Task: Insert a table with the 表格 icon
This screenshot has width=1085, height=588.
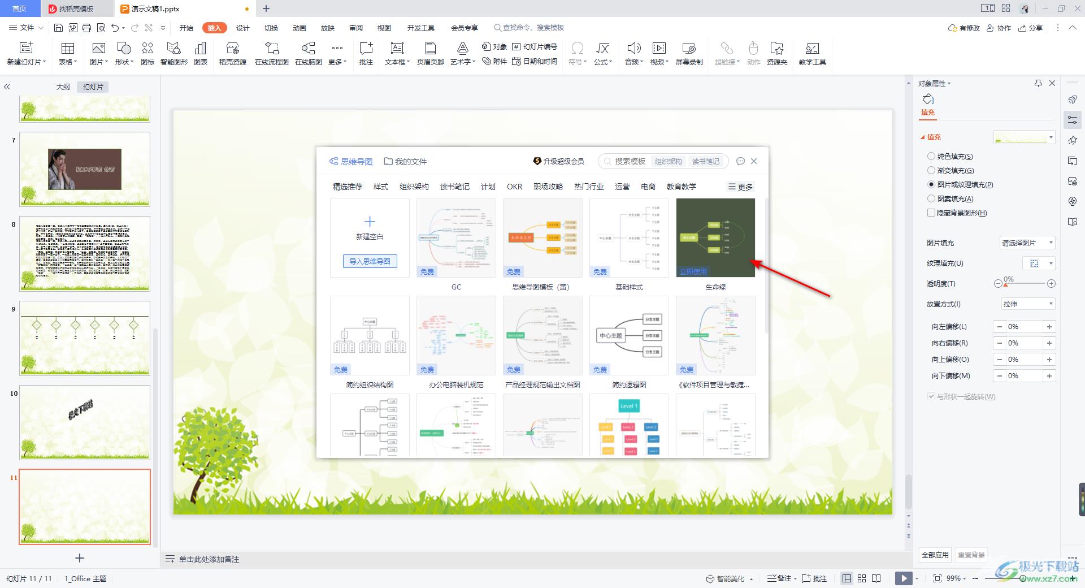Action: click(x=68, y=54)
